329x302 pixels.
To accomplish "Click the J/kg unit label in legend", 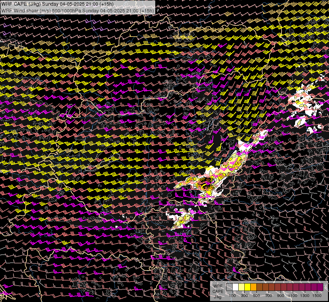I will point(218,297).
